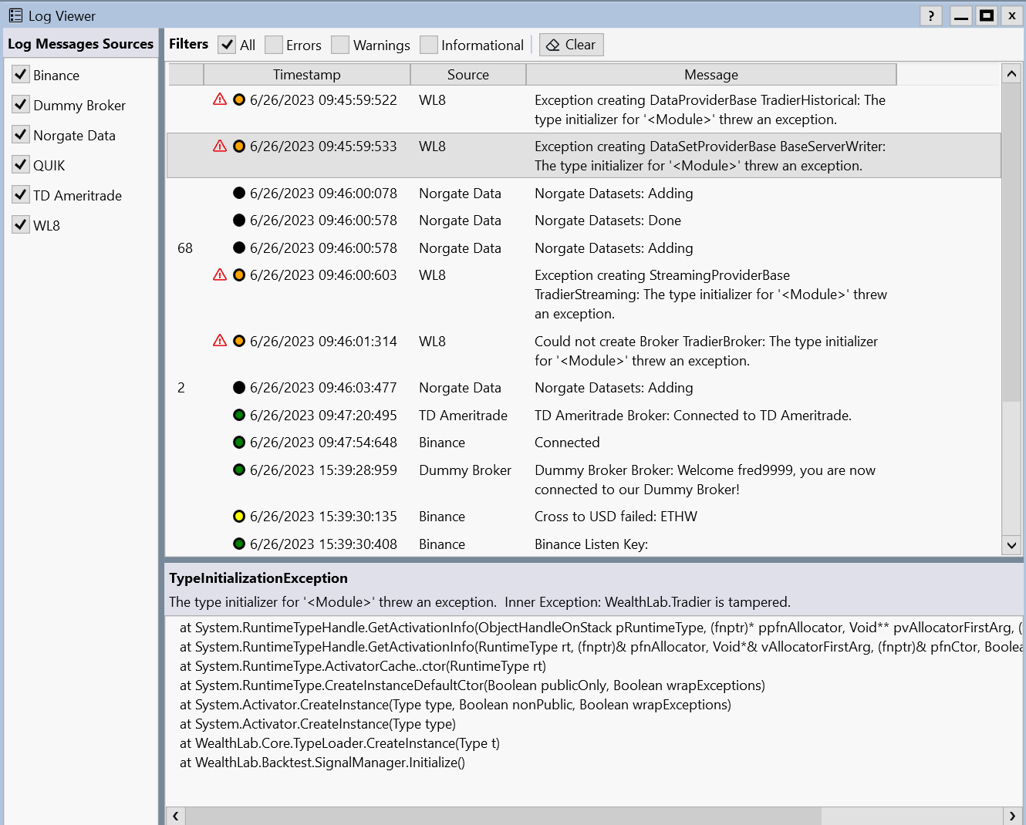Image resolution: width=1026 pixels, height=825 pixels.
Task: Click the scroll-down arrow of the log list
Action: pos(1011,545)
